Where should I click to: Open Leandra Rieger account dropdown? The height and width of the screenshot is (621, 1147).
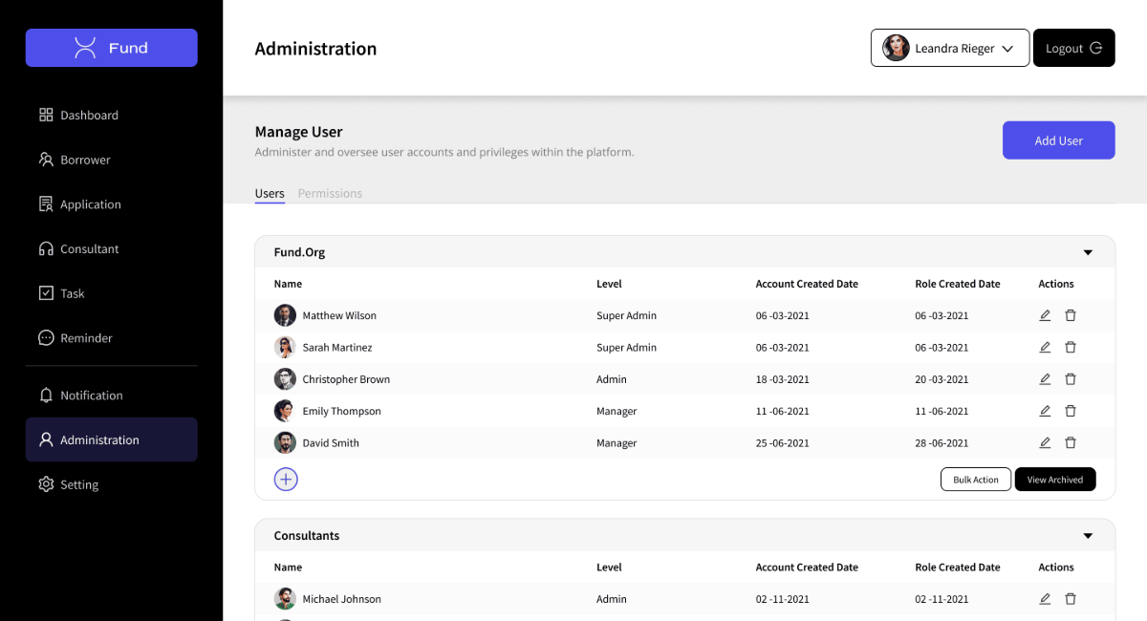[950, 48]
